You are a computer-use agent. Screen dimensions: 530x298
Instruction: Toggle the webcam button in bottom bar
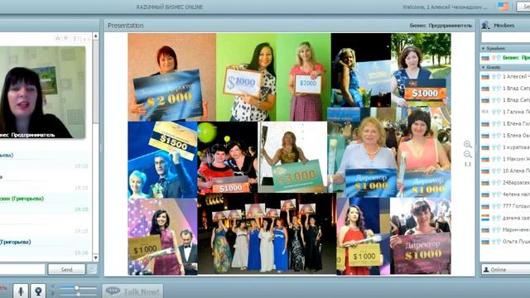[x=38, y=291]
